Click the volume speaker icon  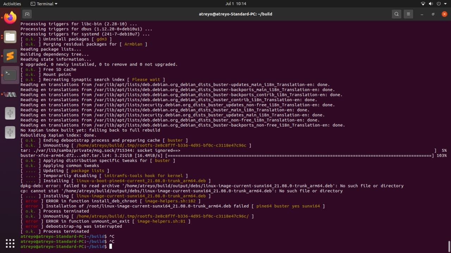(x=431, y=4)
